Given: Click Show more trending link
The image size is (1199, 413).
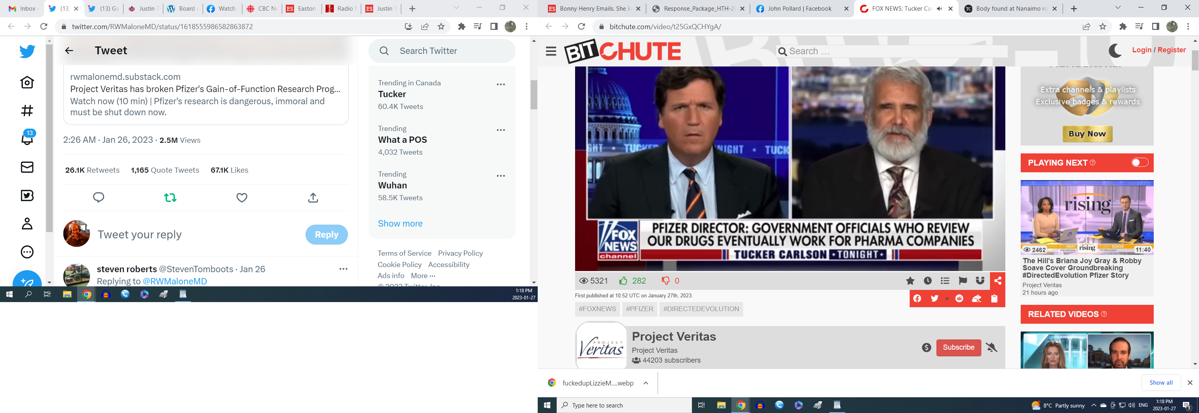Looking at the screenshot, I should (x=400, y=224).
